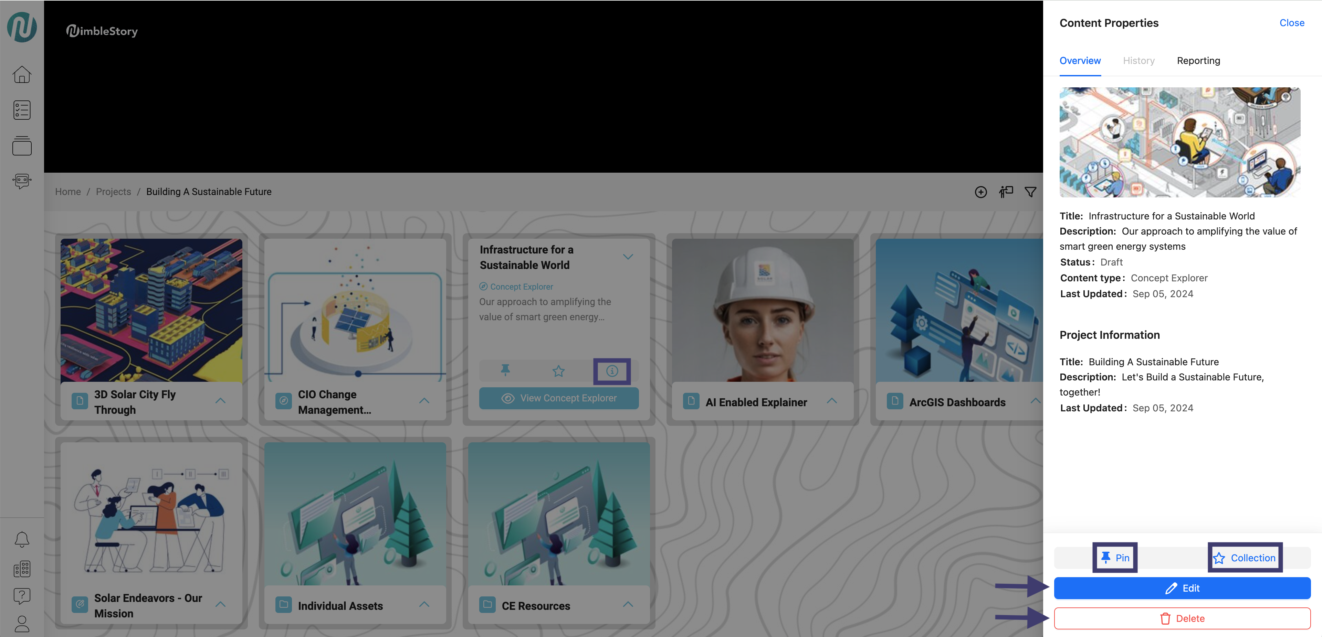Open the card deck panel icon in sidebar
This screenshot has height=637, width=1322.
22,146
